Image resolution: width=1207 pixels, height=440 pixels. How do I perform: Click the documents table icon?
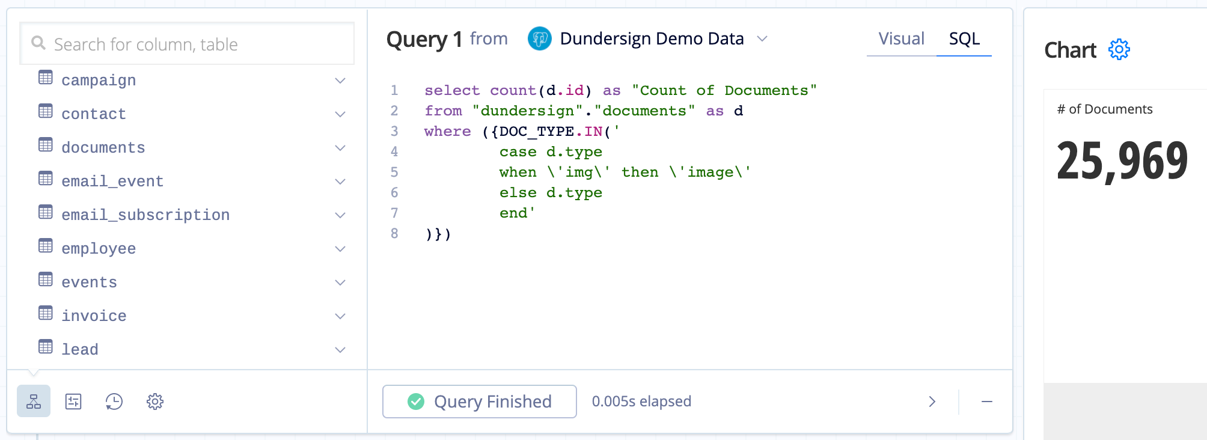click(46, 145)
